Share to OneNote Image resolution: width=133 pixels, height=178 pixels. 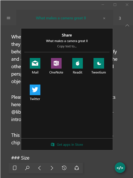[x=56, y=63]
